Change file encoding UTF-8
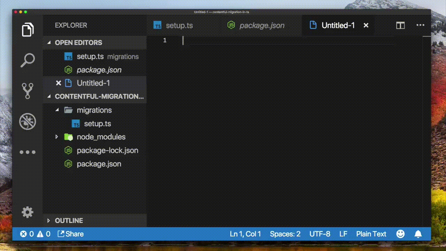 point(320,234)
